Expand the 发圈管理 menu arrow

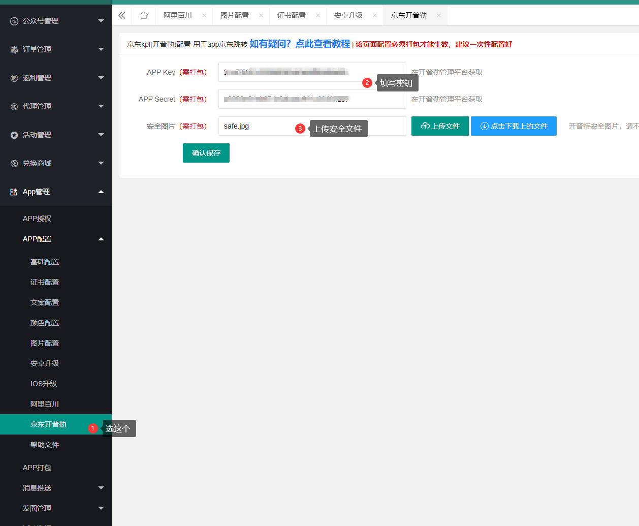pyautogui.click(x=101, y=508)
